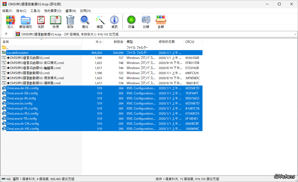Open the 工具(S) menu

click(x=35, y=11)
